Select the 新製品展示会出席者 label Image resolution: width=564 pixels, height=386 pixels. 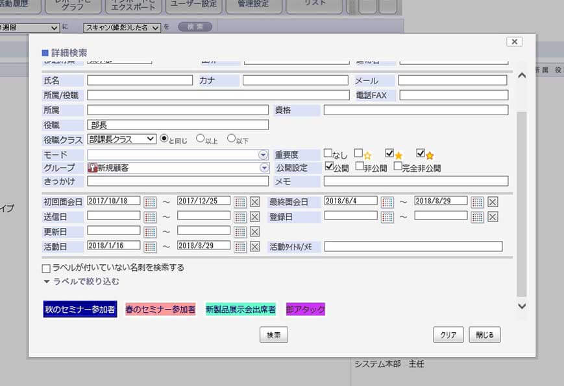241,309
